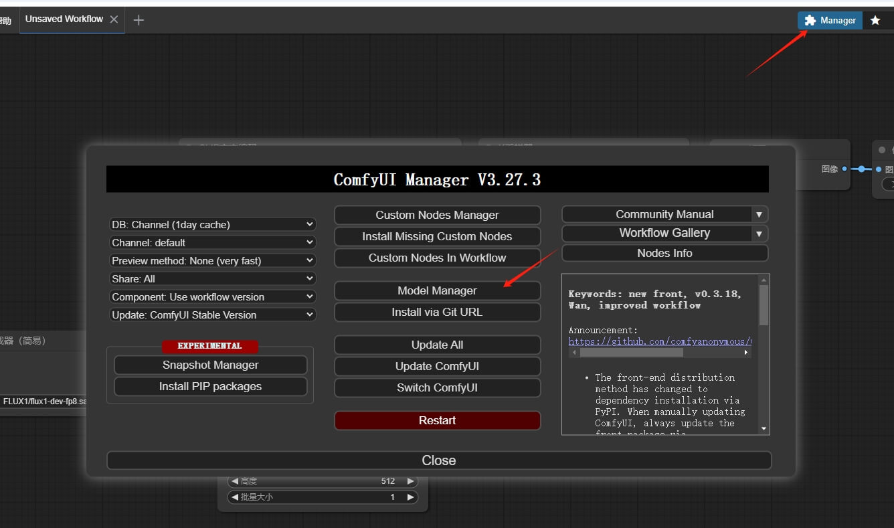Open the Model Manager
Image resolution: width=894 pixels, height=528 pixels.
click(x=437, y=290)
